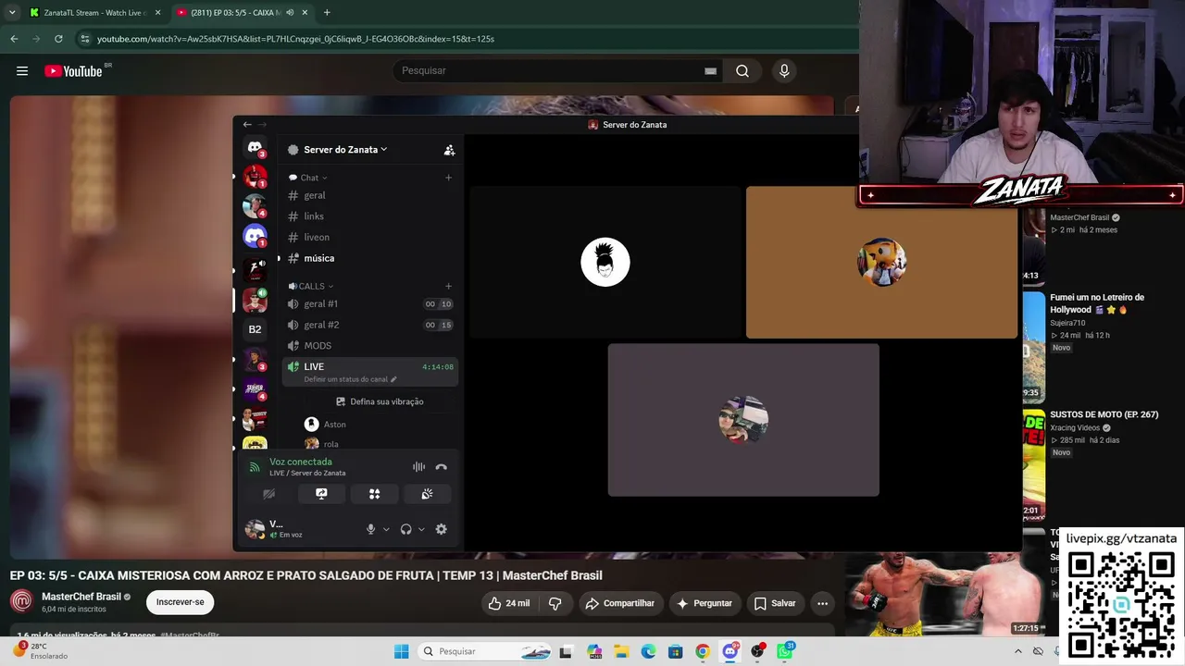Open the YouTube guide hamburger menu
The image size is (1185, 666).
(22, 71)
